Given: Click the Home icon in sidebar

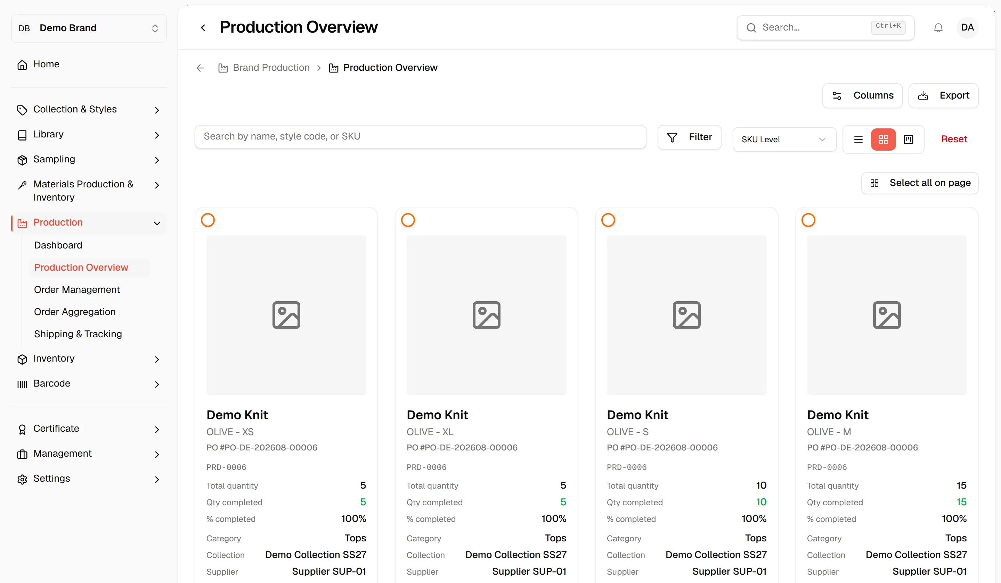Looking at the screenshot, I should [x=22, y=65].
